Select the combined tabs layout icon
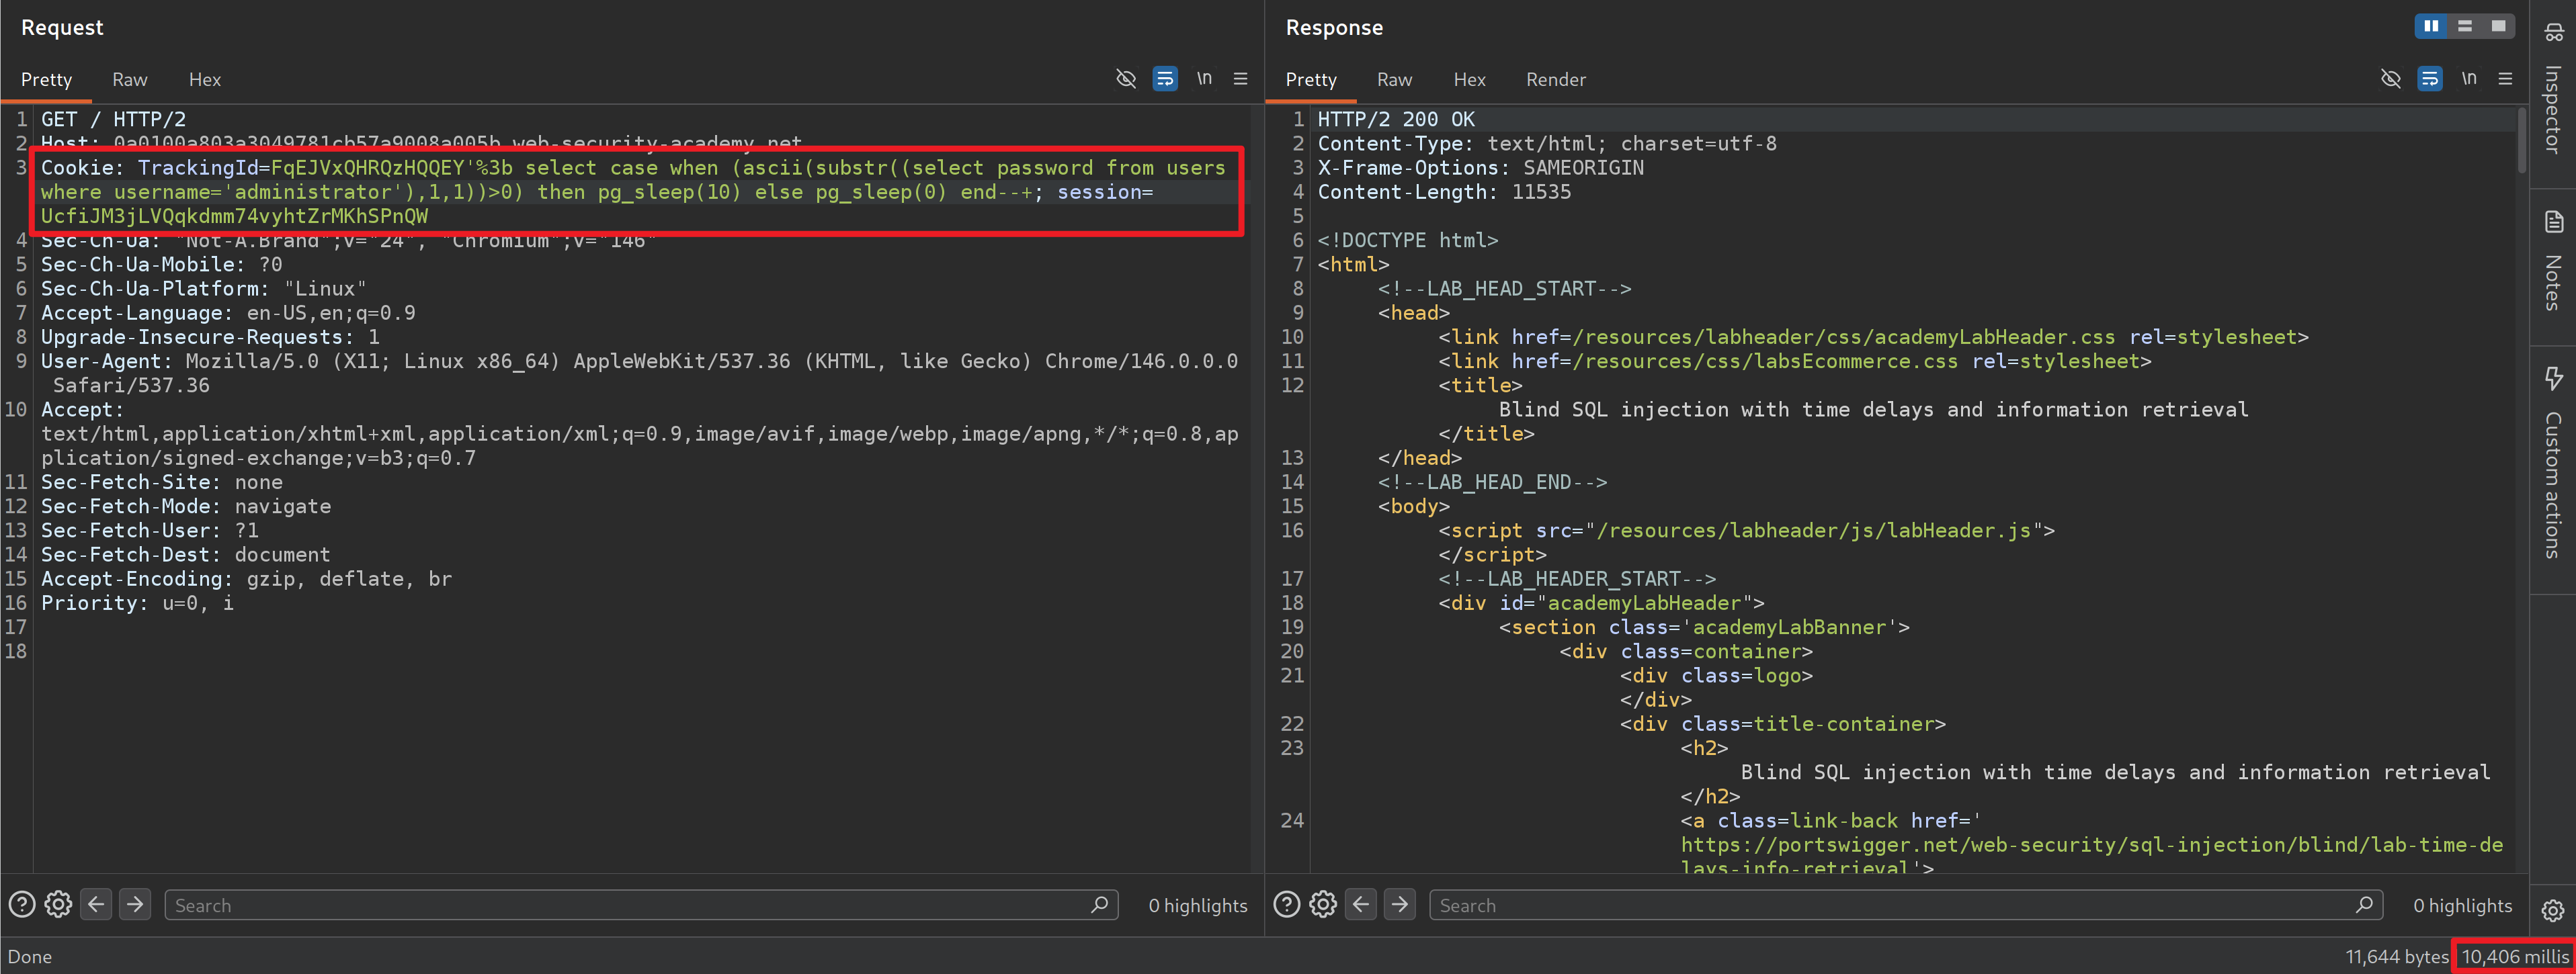 [2498, 26]
